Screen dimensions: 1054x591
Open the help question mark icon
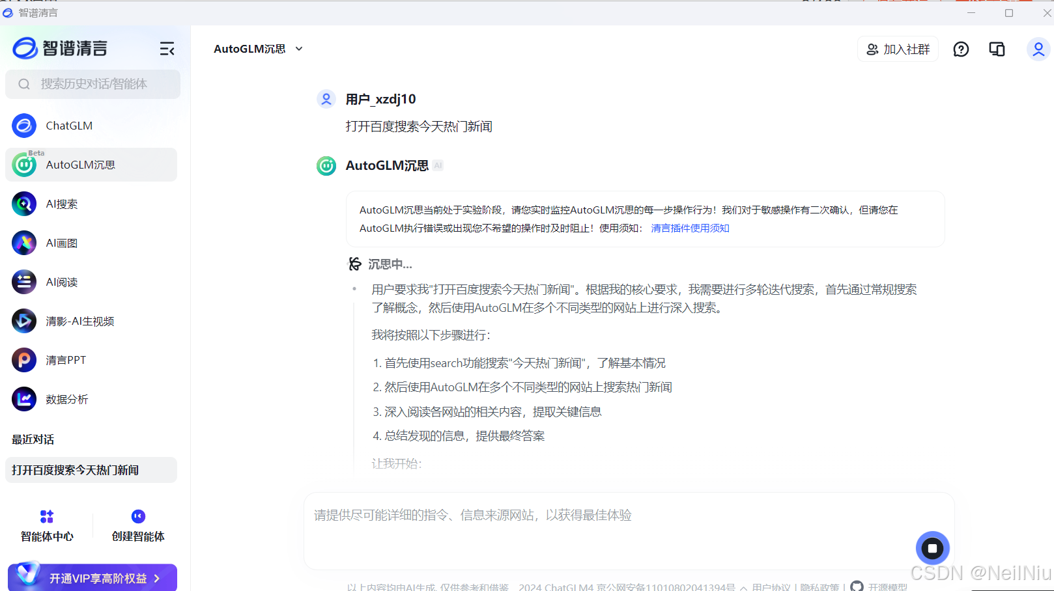(961, 49)
